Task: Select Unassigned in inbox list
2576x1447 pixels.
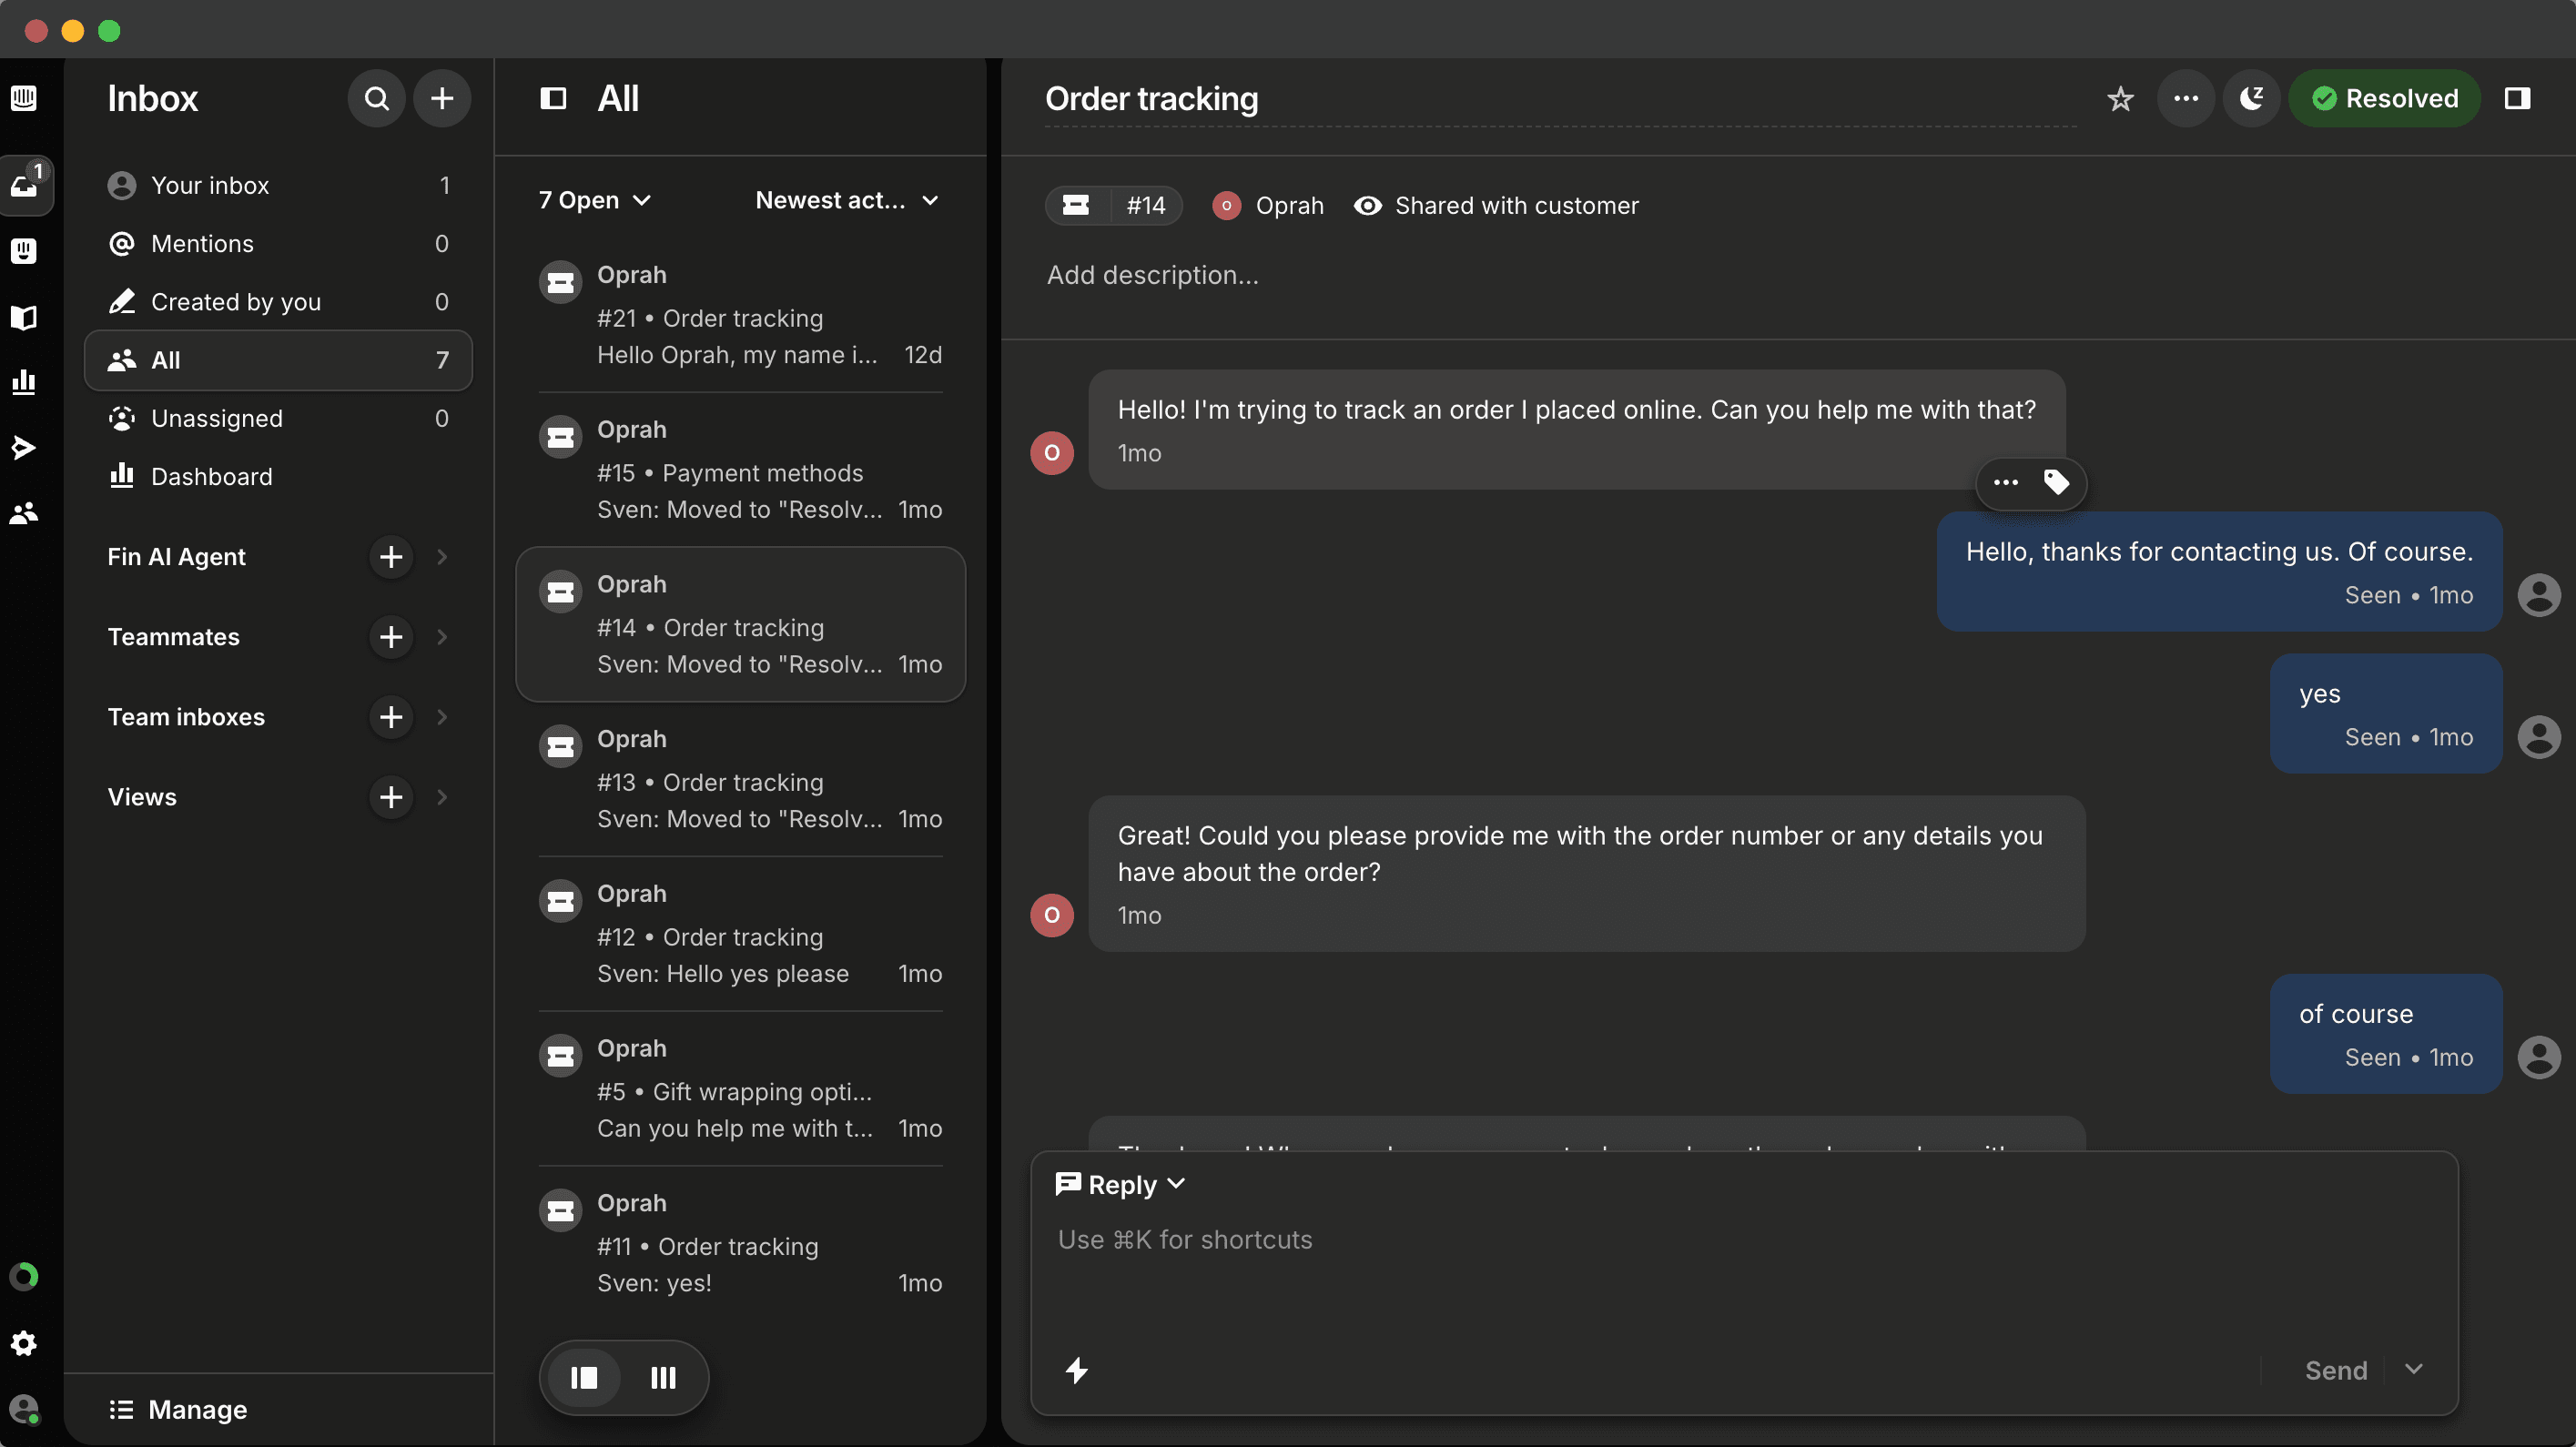Action: [x=217, y=418]
